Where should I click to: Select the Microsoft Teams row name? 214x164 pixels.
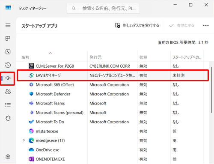pos(50,103)
